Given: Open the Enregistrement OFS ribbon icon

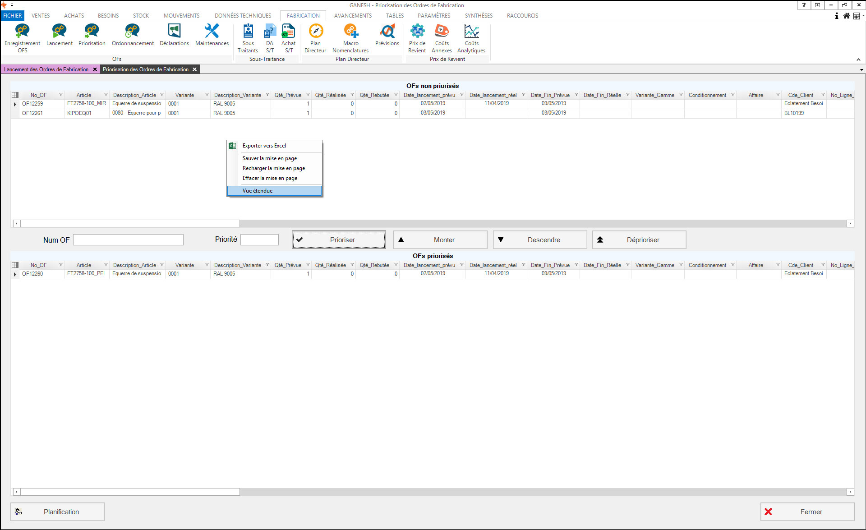Looking at the screenshot, I should point(22,32).
